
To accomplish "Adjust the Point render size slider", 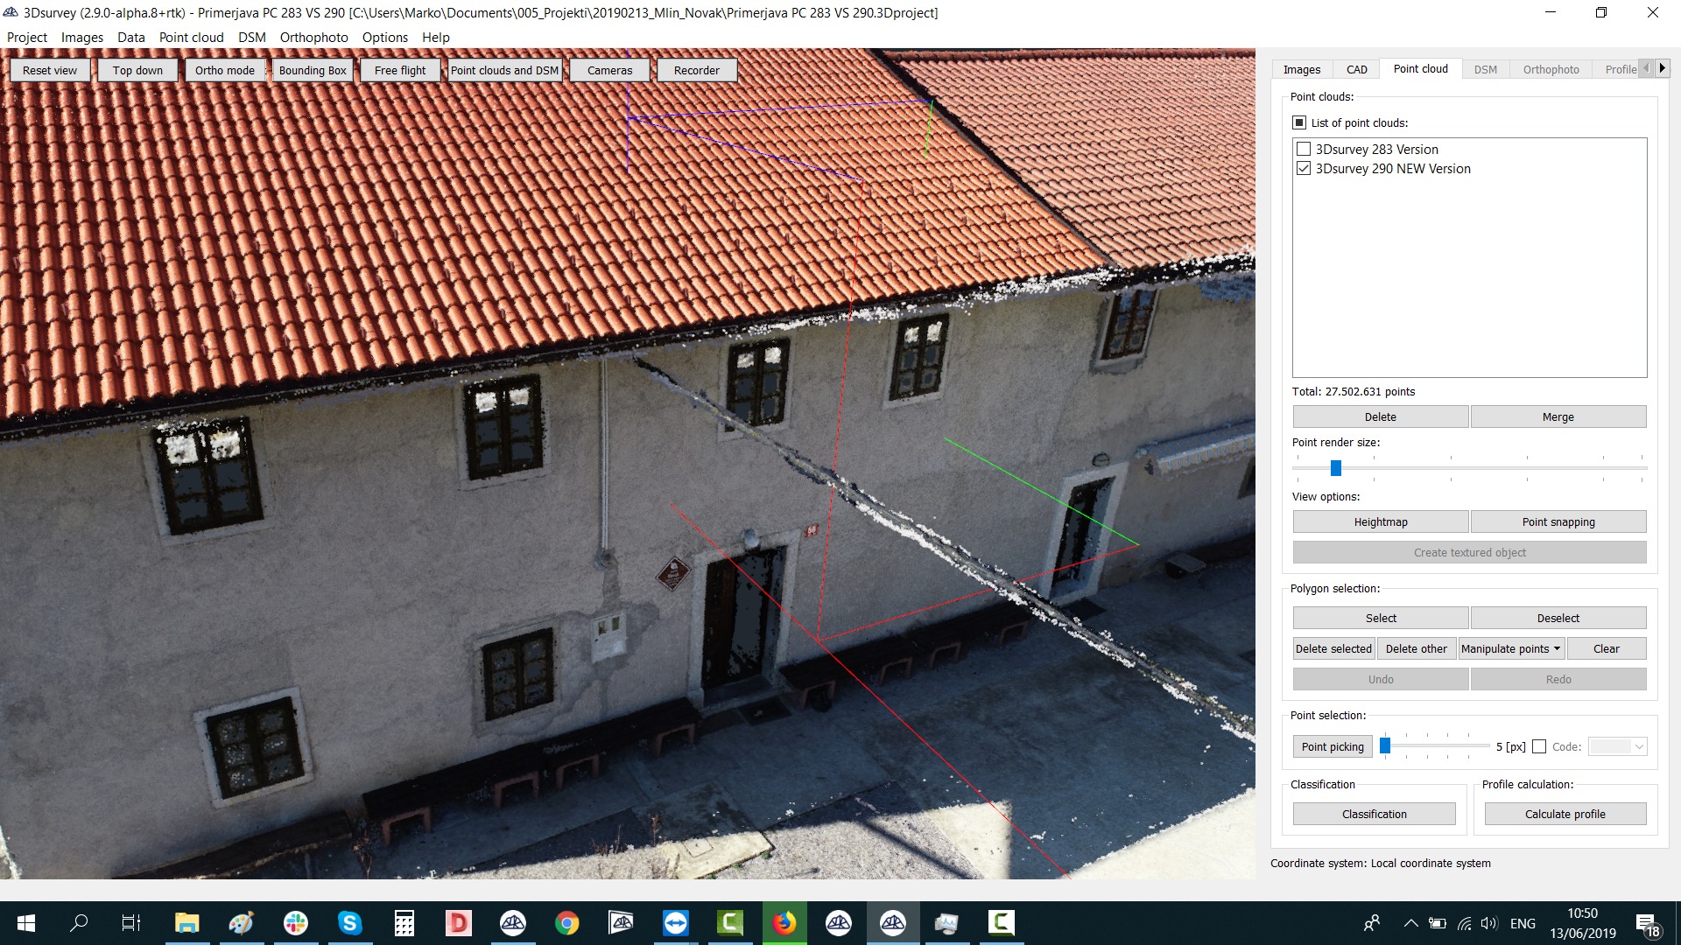I will (x=1336, y=469).
